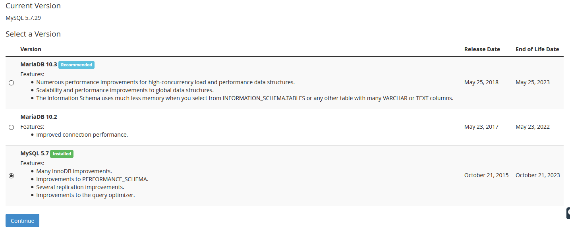This screenshot has height=232, width=570.
Task: Click the End of Life Date header
Action: click(537, 49)
